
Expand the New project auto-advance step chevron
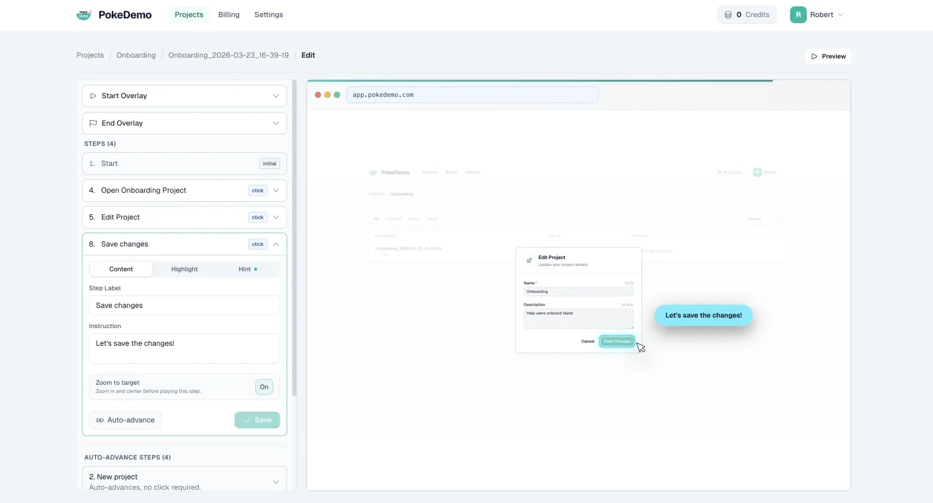coord(275,482)
